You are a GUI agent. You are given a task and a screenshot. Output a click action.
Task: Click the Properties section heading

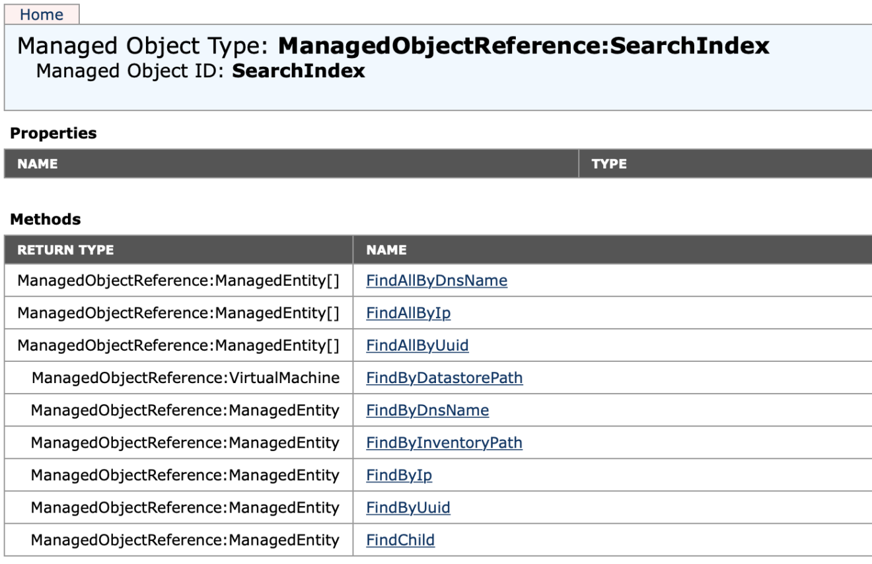coord(53,133)
